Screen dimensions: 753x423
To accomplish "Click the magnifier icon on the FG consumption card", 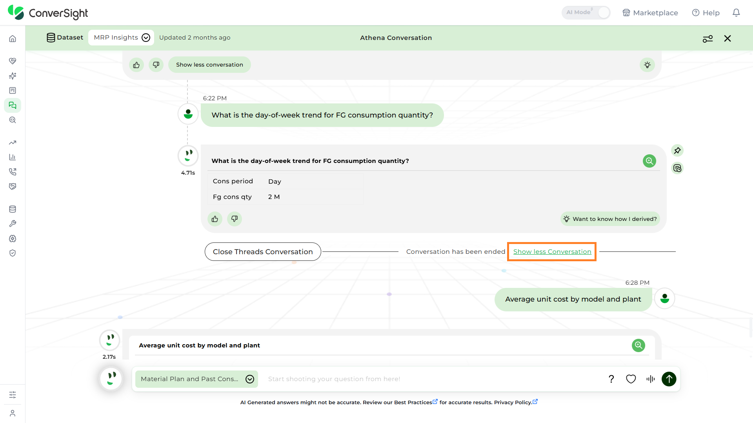I will [x=649, y=161].
